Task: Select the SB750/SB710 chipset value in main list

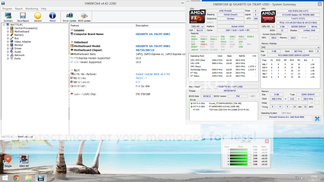Action: click(145, 50)
